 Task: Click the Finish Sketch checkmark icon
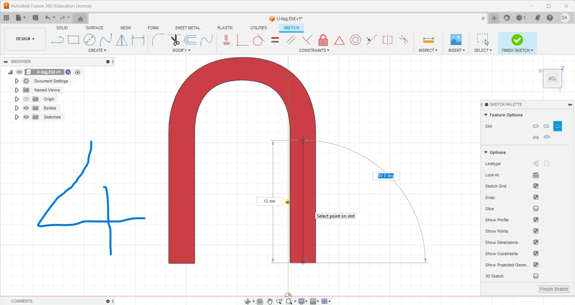coord(517,40)
